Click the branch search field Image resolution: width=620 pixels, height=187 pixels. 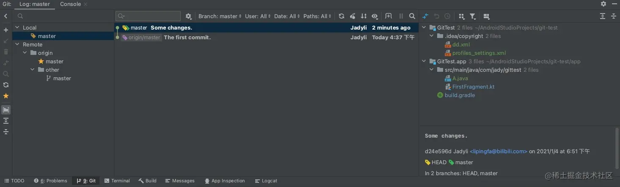click(63, 16)
